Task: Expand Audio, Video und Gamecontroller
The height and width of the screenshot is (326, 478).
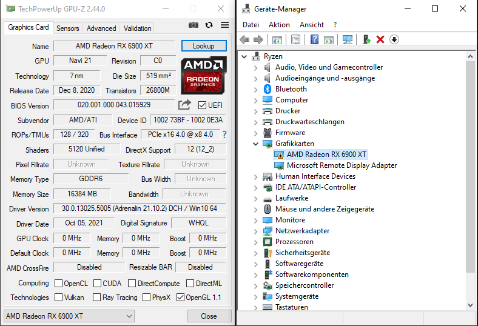Action: 256,68
